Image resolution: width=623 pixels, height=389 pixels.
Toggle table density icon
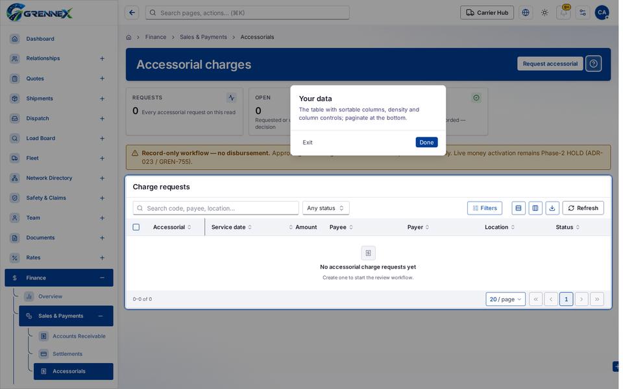[518, 208]
